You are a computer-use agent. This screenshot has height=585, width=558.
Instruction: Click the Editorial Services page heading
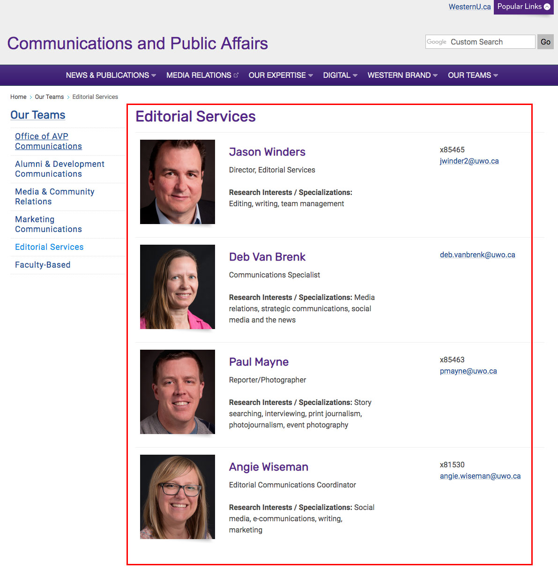pyautogui.click(x=195, y=116)
